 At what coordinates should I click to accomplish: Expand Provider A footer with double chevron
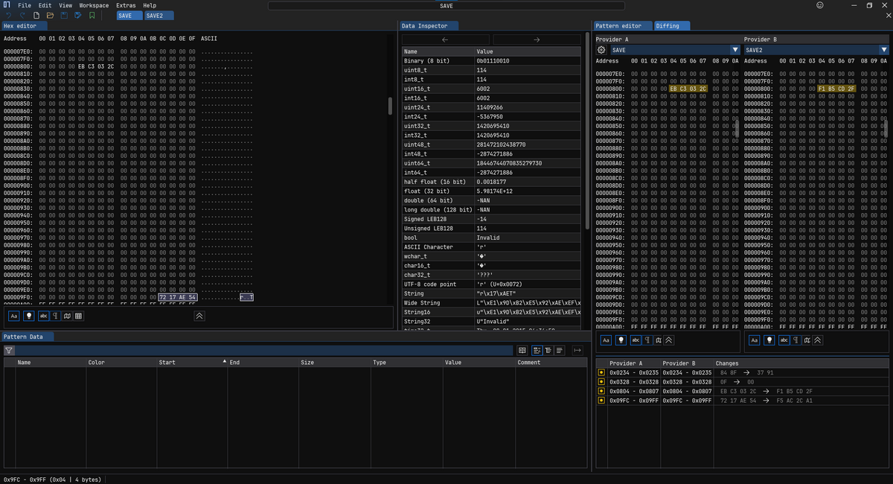click(x=669, y=340)
